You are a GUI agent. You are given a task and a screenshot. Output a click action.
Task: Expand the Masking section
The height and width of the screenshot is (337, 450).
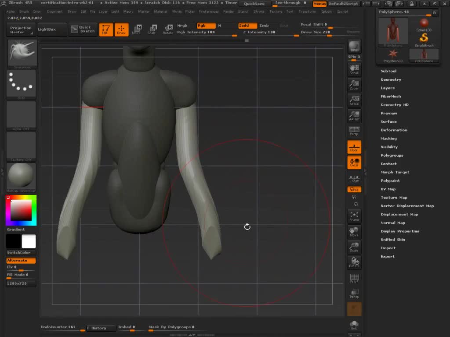389,138
